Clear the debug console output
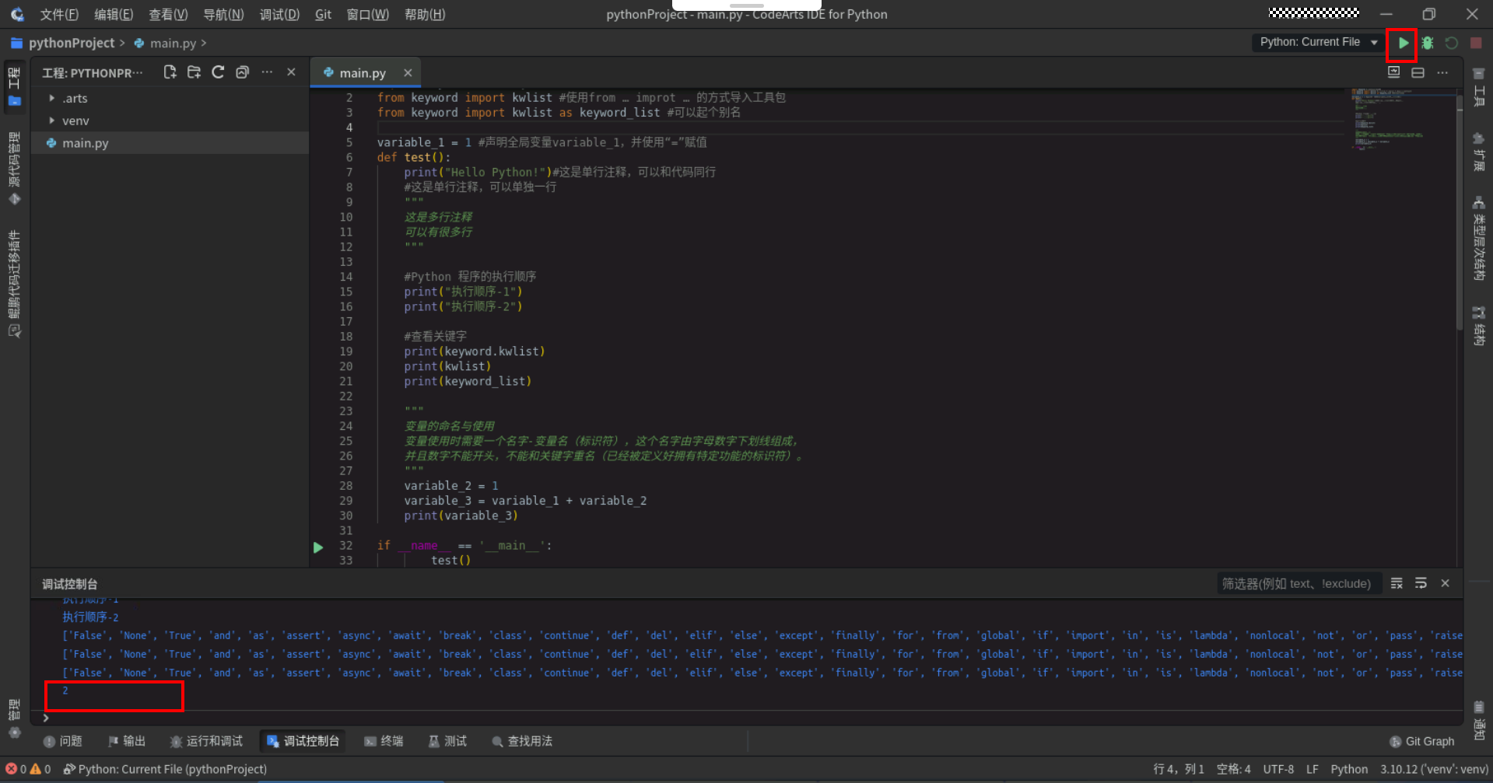1493x783 pixels. pos(1397,583)
